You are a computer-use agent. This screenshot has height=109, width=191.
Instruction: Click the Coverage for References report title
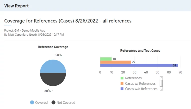(x=68, y=21)
